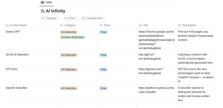The width and height of the screenshot is (223, 108).
Task: Open the Category filter dropdown
Action: coord(50,18)
